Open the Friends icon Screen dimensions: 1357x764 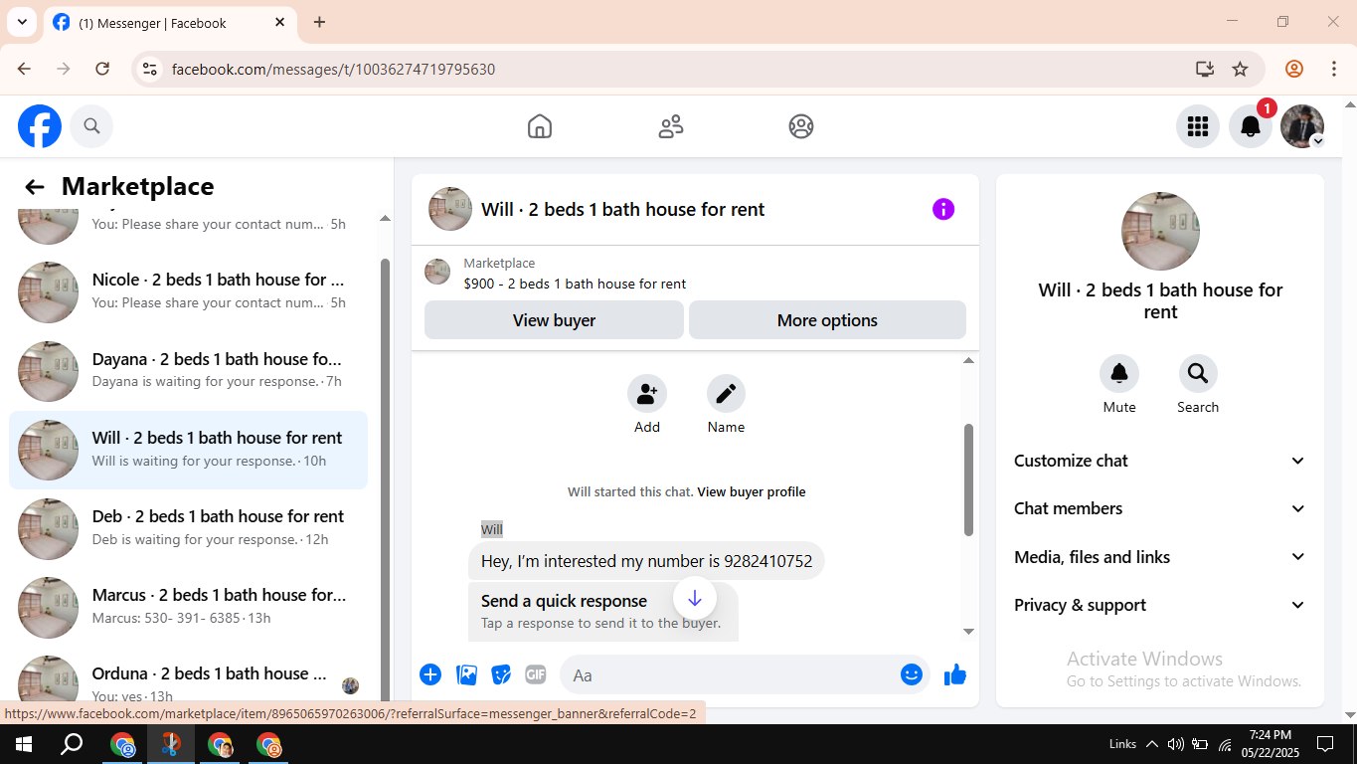[671, 126]
